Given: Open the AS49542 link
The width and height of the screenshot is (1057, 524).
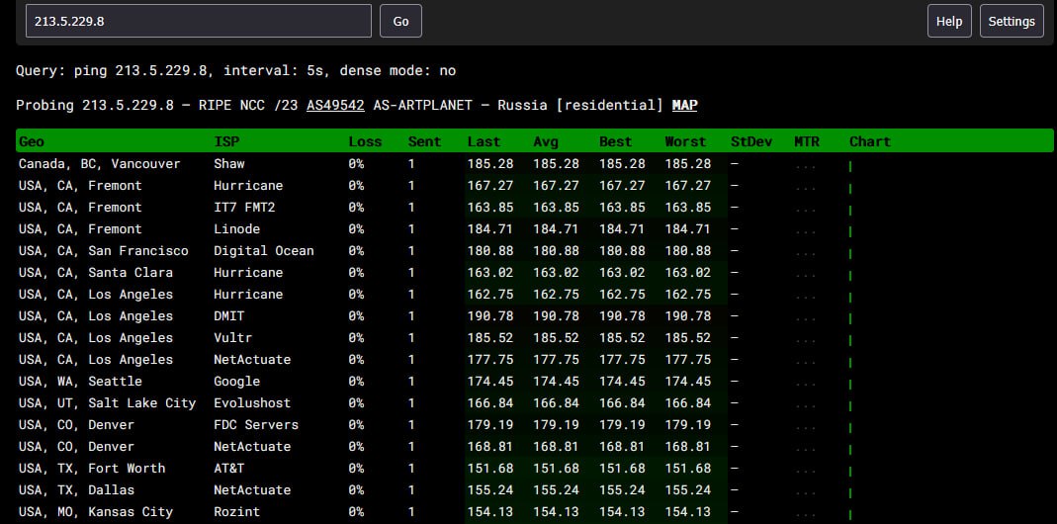Looking at the screenshot, I should click(336, 105).
